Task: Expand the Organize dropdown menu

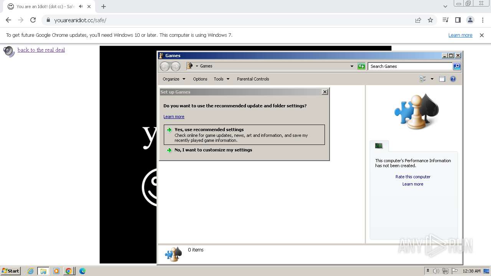Action: click(174, 79)
